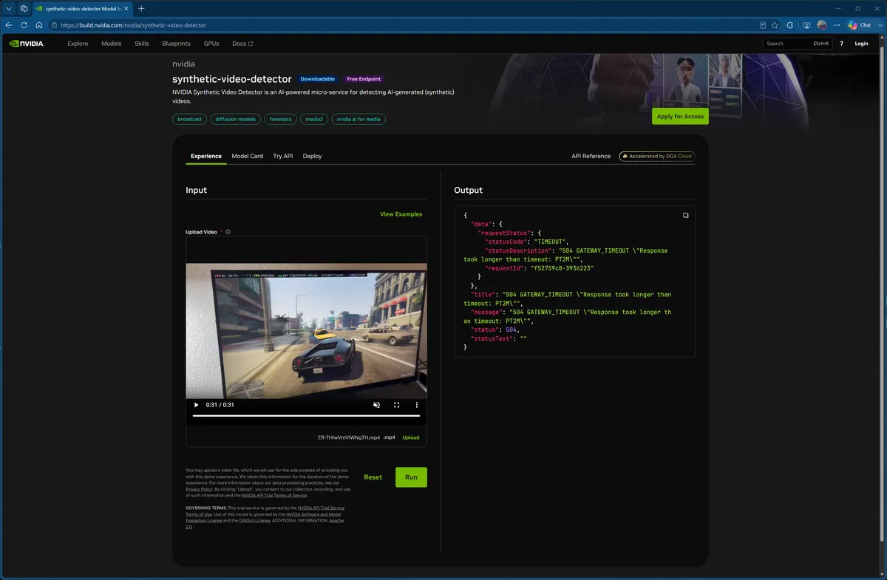The width and height of the screenshot is (887, 580).
Task: Play the uploaded video
Action: [196, 405]
